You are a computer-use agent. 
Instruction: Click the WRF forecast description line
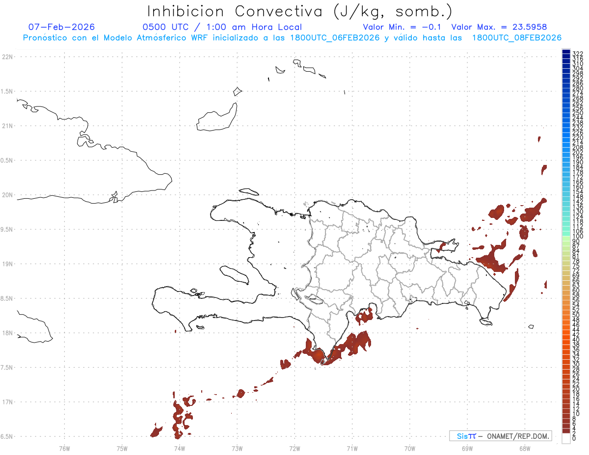292,38
